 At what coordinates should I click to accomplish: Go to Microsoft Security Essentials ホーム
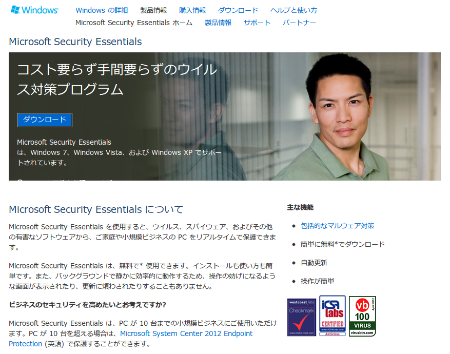(x=134, y=23)
